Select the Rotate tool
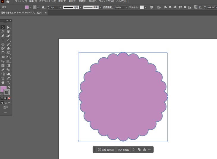The image size is (217, 159). [3, 53]
